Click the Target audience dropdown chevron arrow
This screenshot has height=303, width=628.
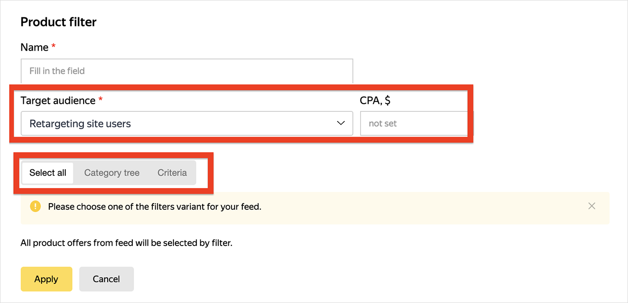[340, 123]
